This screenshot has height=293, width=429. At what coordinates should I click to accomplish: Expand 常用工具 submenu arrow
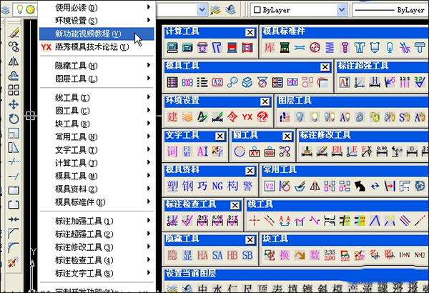point(149,136)
